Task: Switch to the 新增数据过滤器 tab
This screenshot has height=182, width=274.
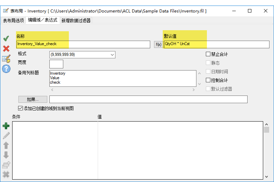Action: 76,20
